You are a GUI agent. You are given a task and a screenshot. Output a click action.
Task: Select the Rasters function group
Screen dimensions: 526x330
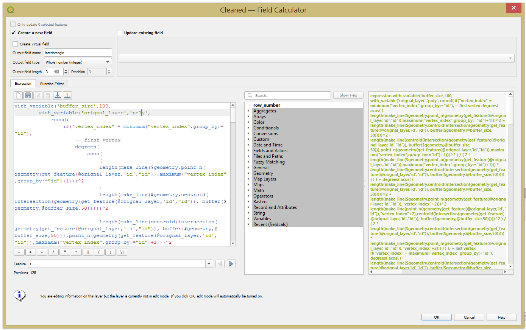click(260, 202)
